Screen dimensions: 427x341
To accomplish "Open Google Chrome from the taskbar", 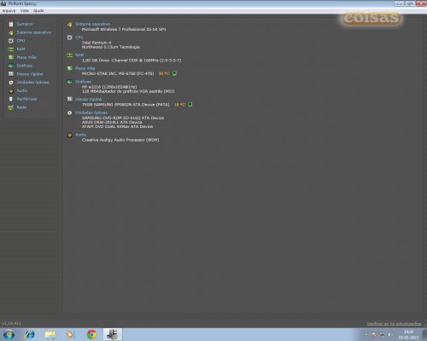I will pyautogui.click(x=91, y=334).
